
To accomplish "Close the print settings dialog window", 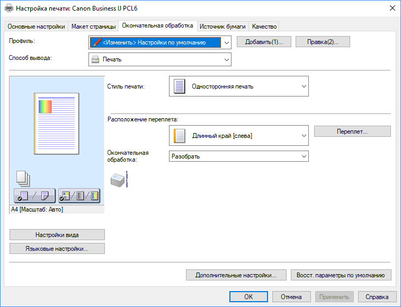I will [393, 8].
